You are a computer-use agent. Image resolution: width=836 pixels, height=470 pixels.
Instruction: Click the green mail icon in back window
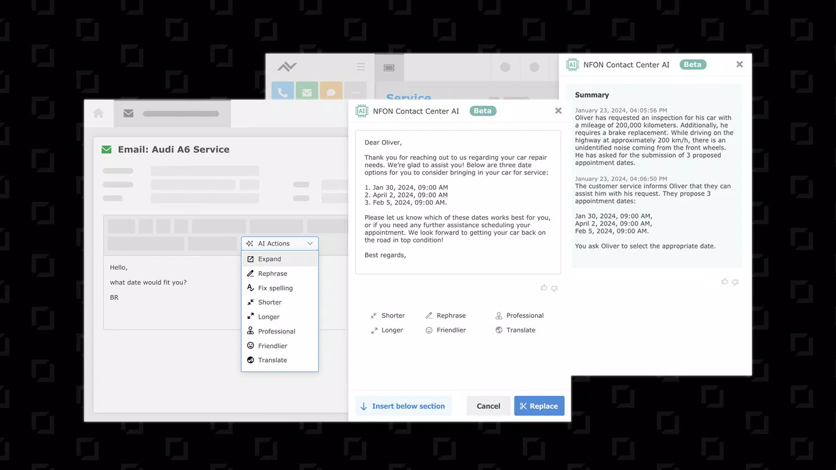point(307,91)
